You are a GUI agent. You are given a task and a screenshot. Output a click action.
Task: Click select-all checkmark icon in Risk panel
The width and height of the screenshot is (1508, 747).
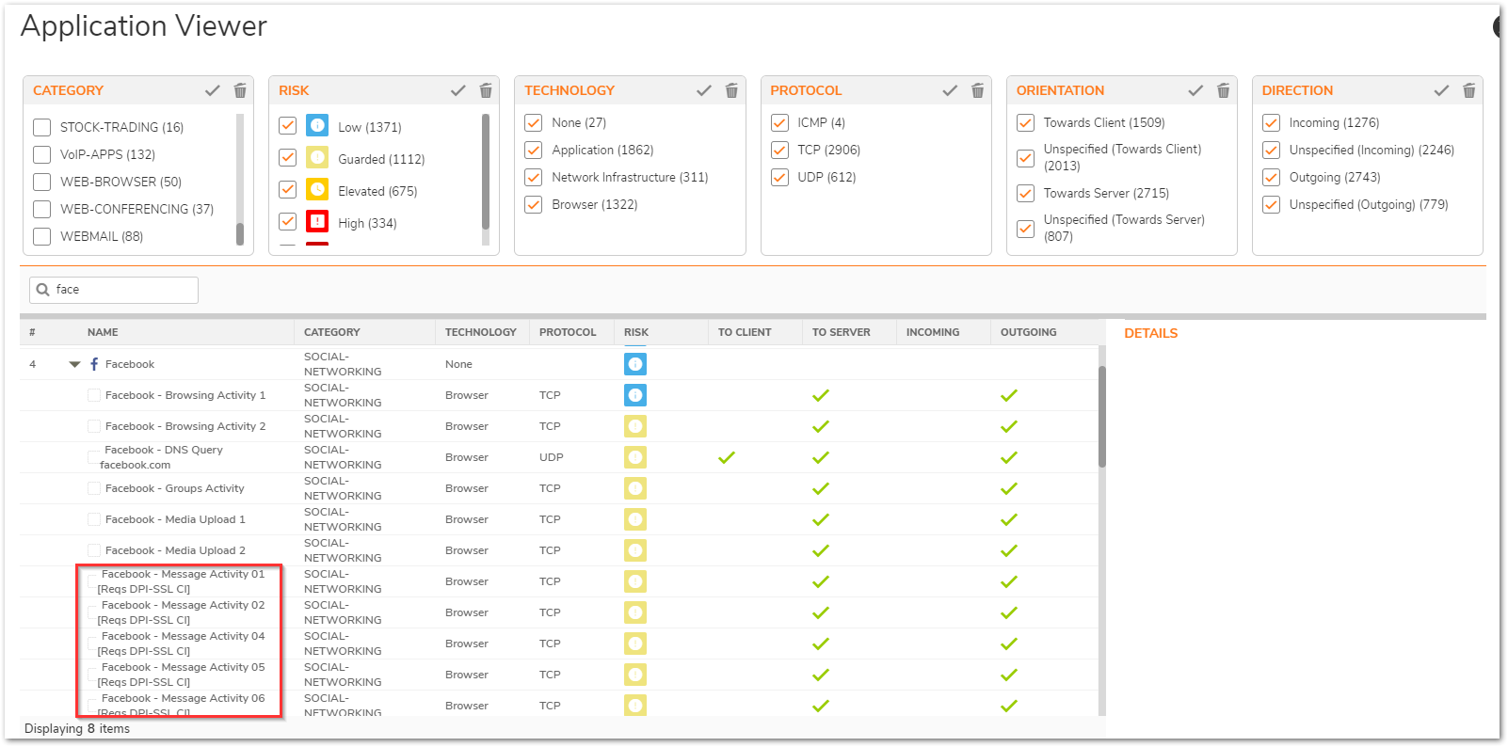(x=458, y=90)
